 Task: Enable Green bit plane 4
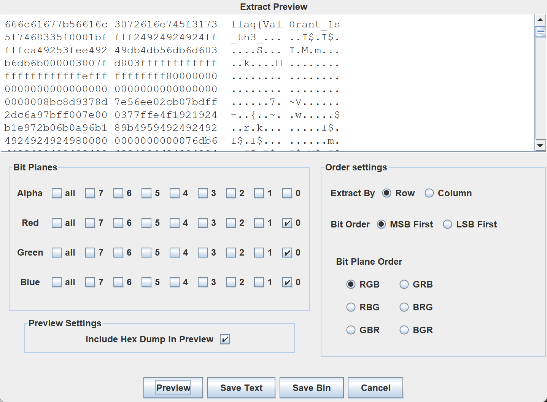[175, 253]
